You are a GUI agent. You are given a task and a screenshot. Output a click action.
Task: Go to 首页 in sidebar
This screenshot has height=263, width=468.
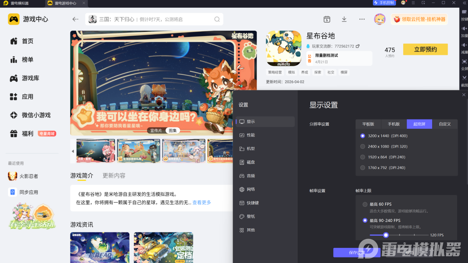(22, 41)
